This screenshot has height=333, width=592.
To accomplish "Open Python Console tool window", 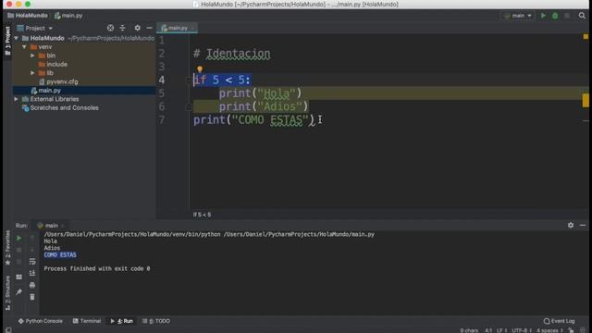I will tap(41, 321).
